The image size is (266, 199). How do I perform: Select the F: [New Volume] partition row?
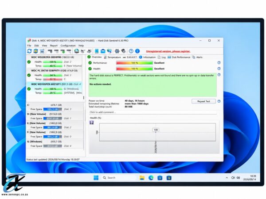coord(55,134)
